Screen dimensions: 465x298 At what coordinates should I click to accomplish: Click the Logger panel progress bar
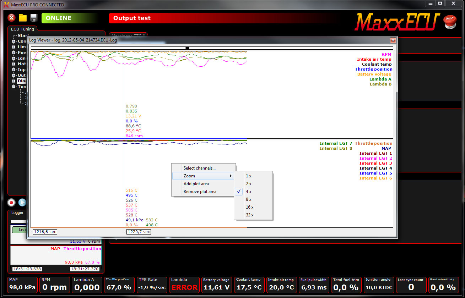tap(18, 221)
